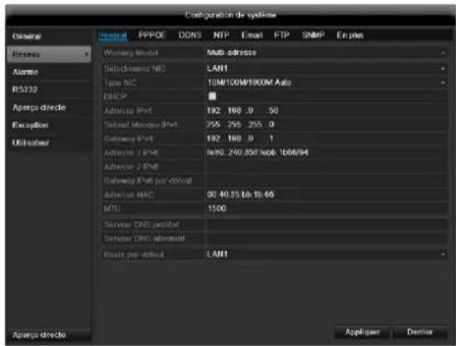Click the MTU field showing 1500
This screenshot has height=346, width=456.
[326, 209]
